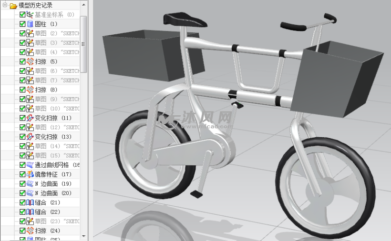The height and width of the screenshot is (241, 391).
Task: Collapse the 模型历史记录 tree node
Action: coord(5,6)
